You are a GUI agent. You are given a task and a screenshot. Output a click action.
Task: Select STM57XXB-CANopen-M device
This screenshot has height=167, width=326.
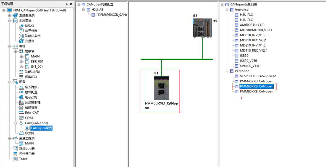click(258, 76)
